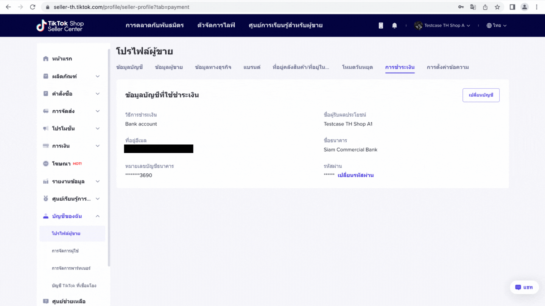
Task: Bookmark this page with star icon
Action: tap(497, 7)
